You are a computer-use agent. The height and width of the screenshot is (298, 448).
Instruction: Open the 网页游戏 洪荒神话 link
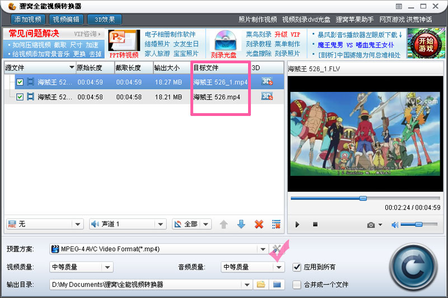(405, 20)
